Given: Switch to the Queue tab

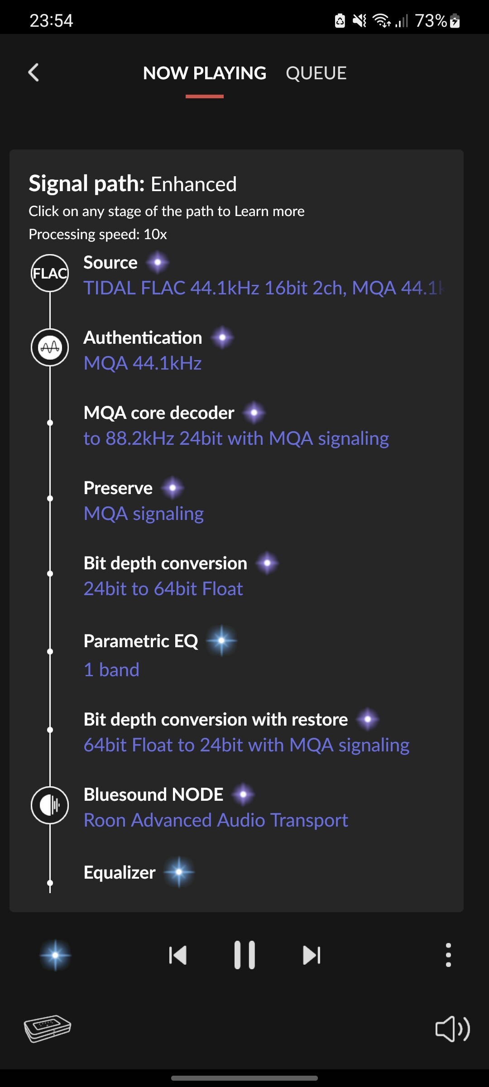Looking at the screenshot, I should tap(316, 73).
